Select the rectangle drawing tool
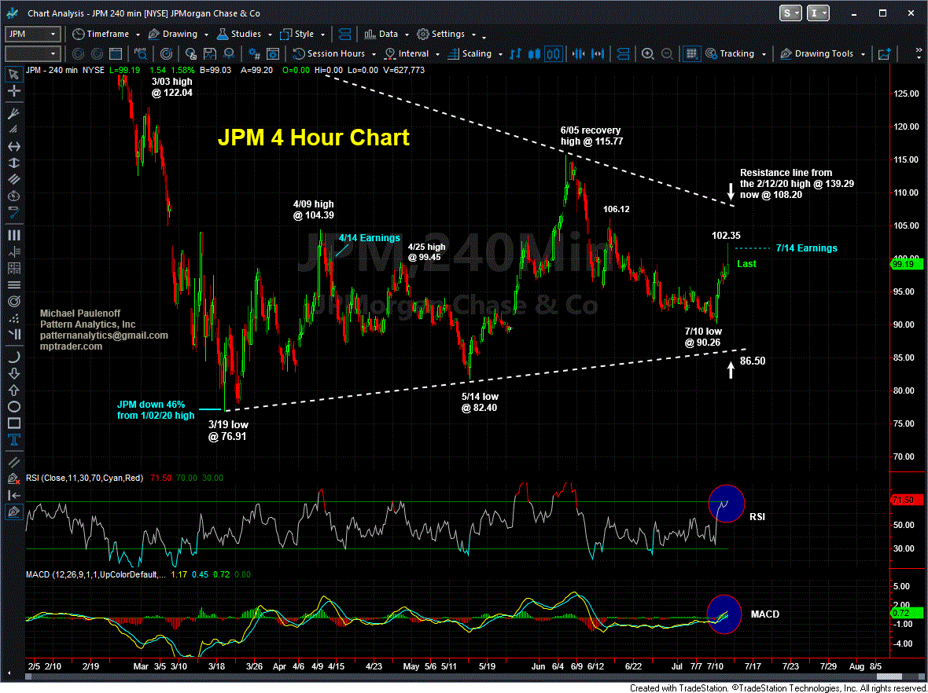This screenshot has height=693, width=928. click(x=13, y=423)
